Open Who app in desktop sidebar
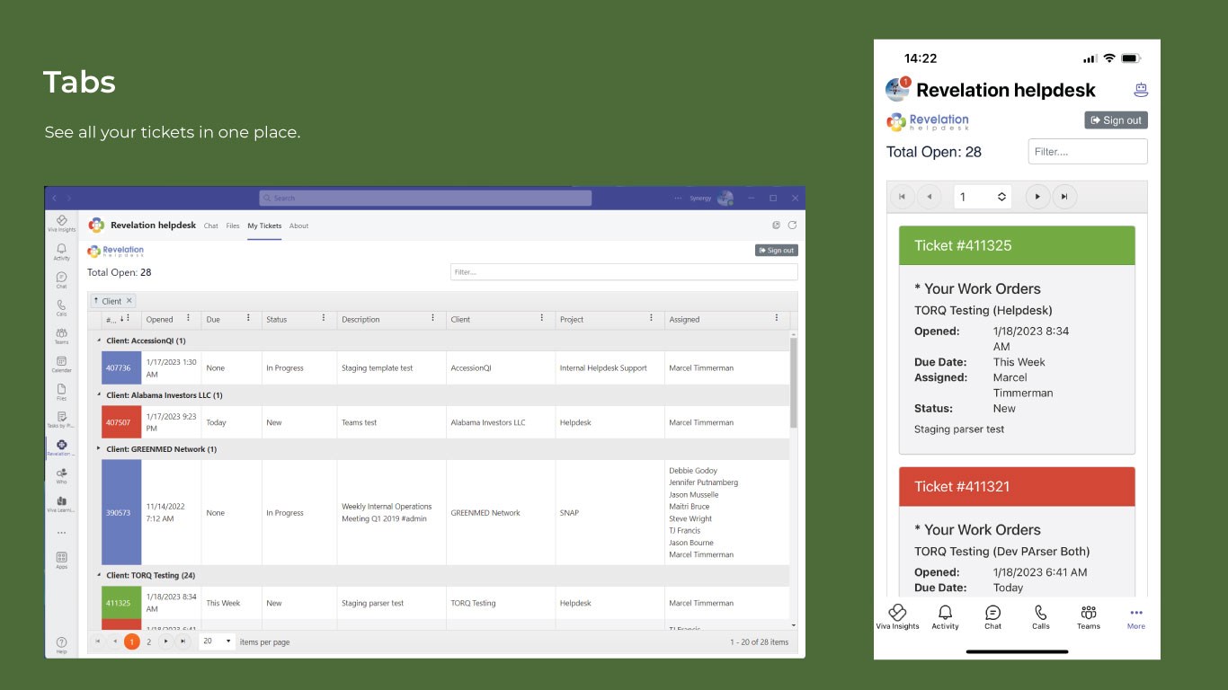This screenshot has width=1228, height=690. pos(61,474)
